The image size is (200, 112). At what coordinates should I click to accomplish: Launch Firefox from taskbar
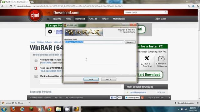(13, 109)
